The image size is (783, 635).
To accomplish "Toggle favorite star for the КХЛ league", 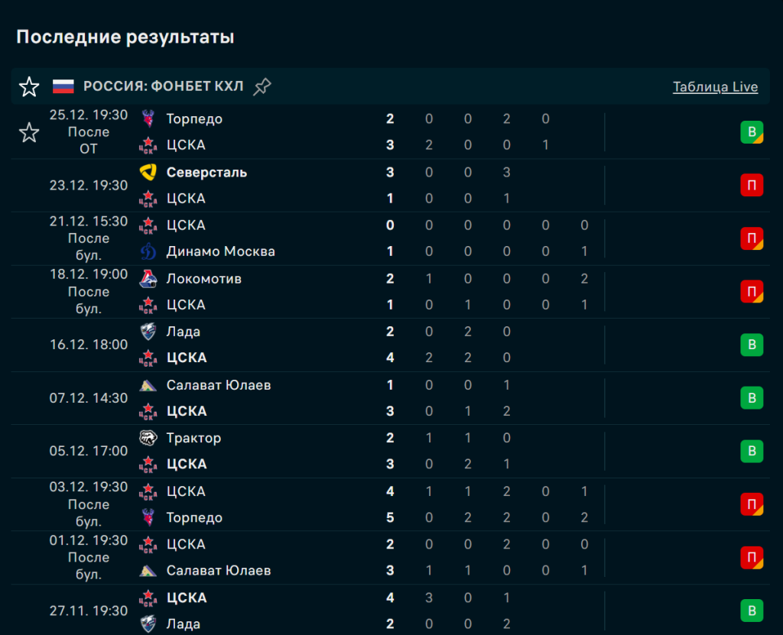I will click(29, 87).
